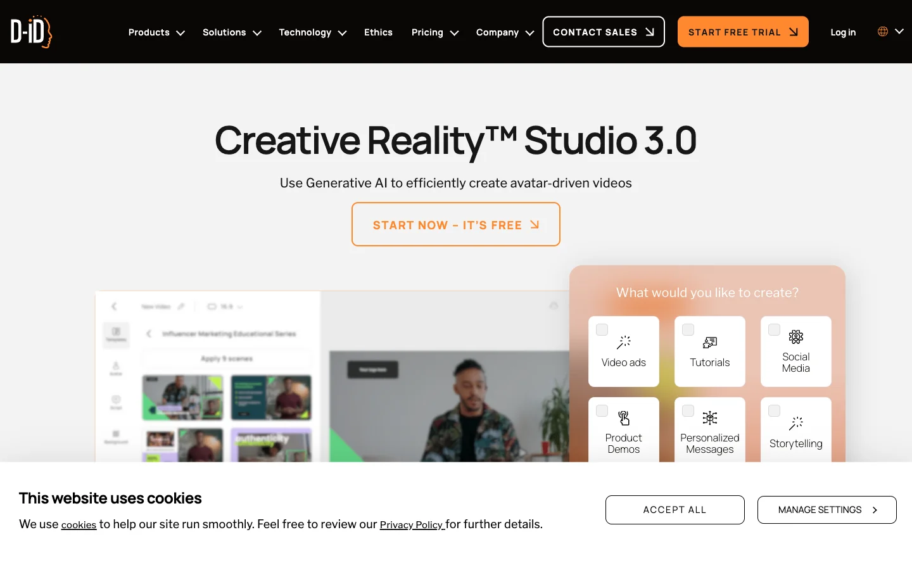The width and height of the screenshot is (912, 570).
Task: Check the Storytelling checkbox
Action: click(775, 411)
